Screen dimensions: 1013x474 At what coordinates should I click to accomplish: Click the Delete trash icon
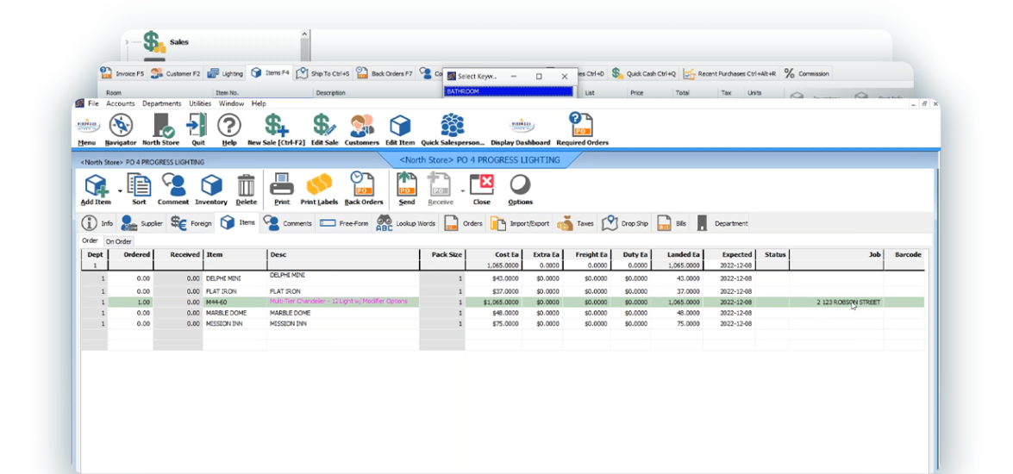pos(247,190)
